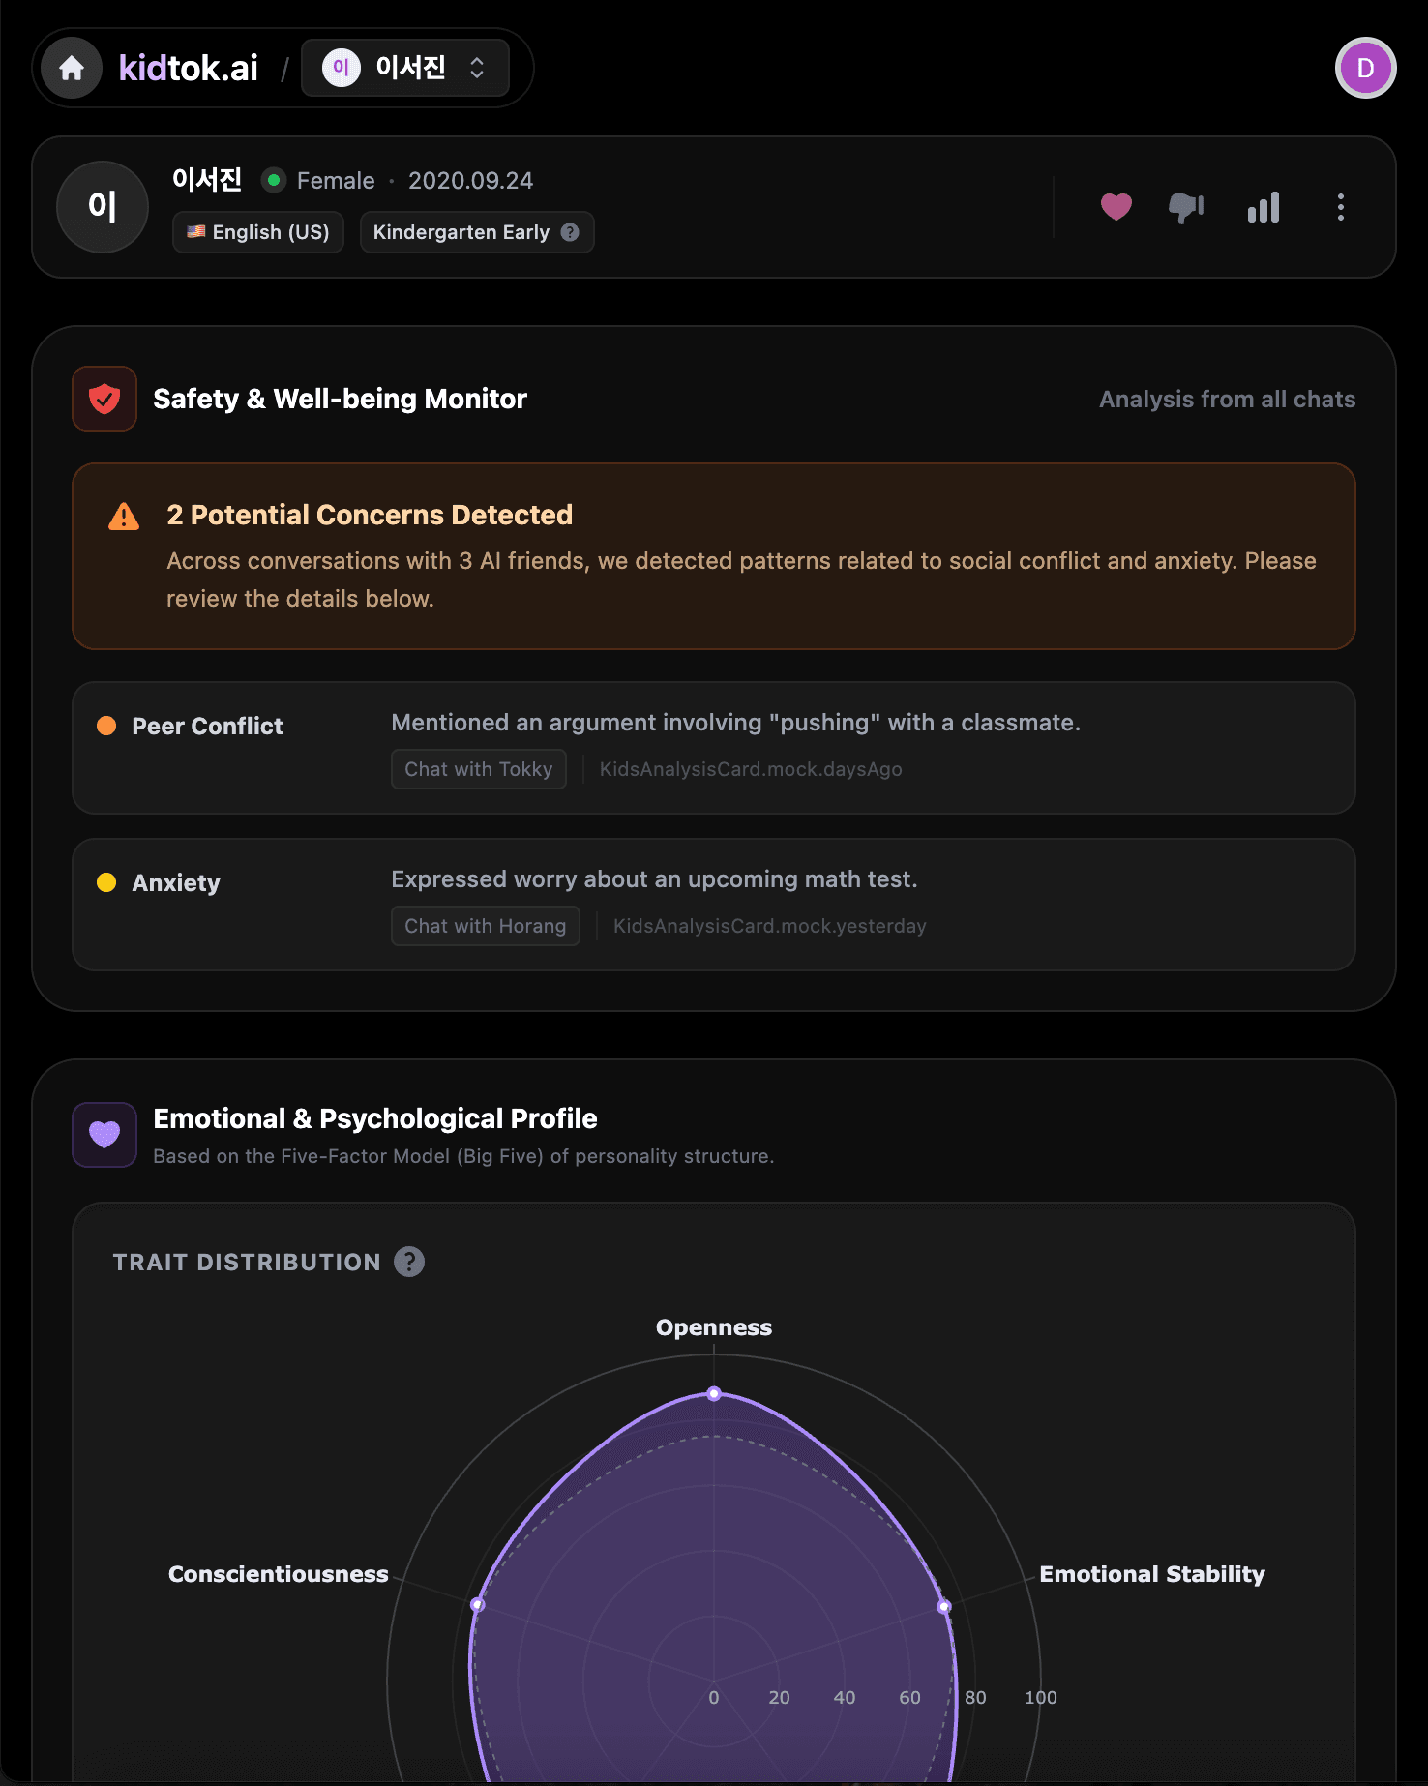Image resolution: width=1428 pixels, height=1786 pixels.
Task: Click the purple heart emotional profile icon
Action: click(x=104, y=1134)
